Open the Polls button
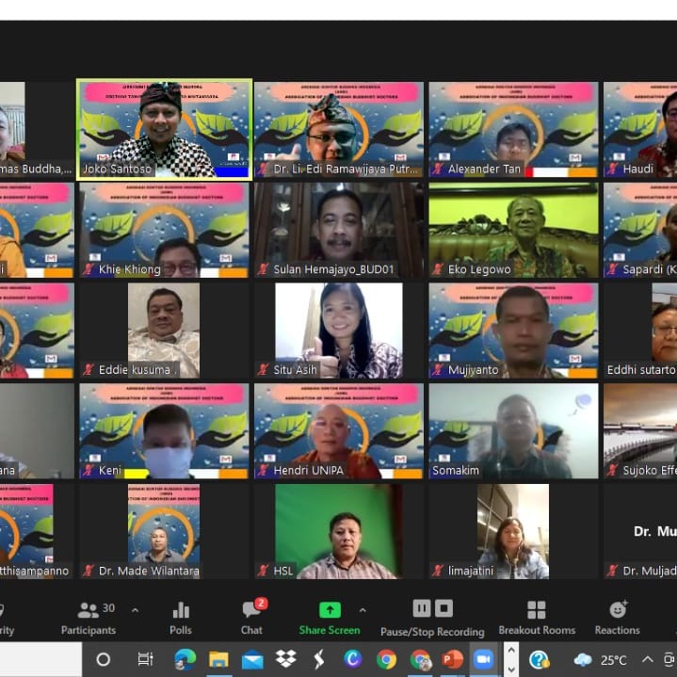The height and width of the screenshot is (677, 677). pos(181,619)
